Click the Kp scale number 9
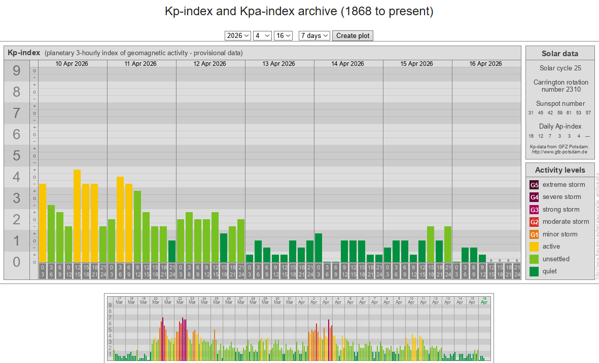Screen dimensions: 599x363 (x=16, y=70)
